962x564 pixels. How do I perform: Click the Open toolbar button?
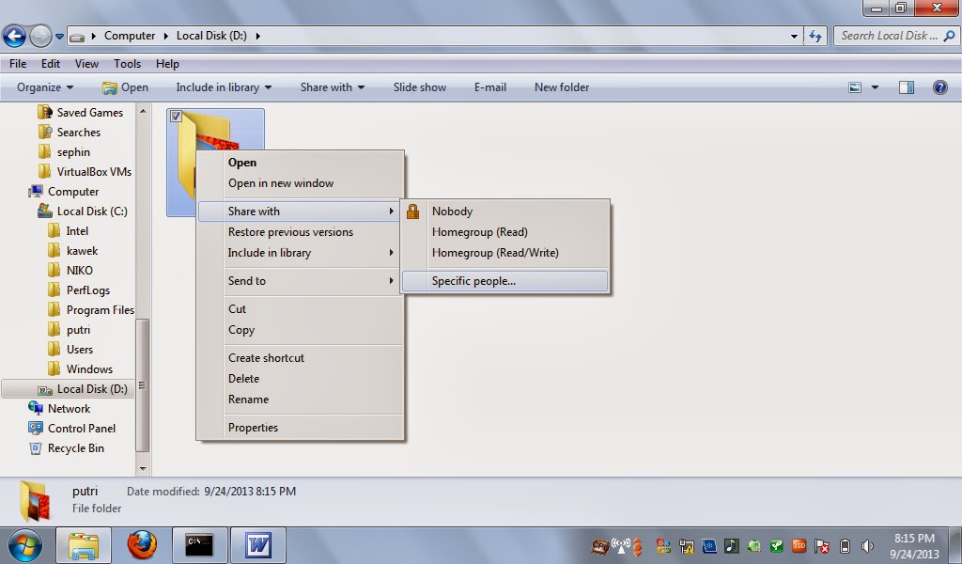point(125,87)
